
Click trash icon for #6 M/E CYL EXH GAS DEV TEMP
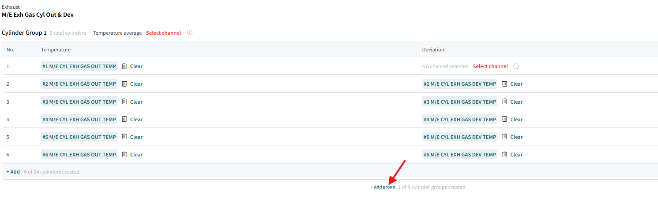point(504,154)
